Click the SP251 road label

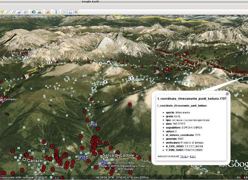tap(82, 157)
